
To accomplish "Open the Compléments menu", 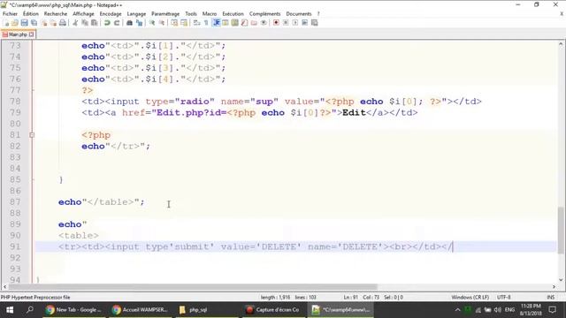I will click(x=264, y=14).
